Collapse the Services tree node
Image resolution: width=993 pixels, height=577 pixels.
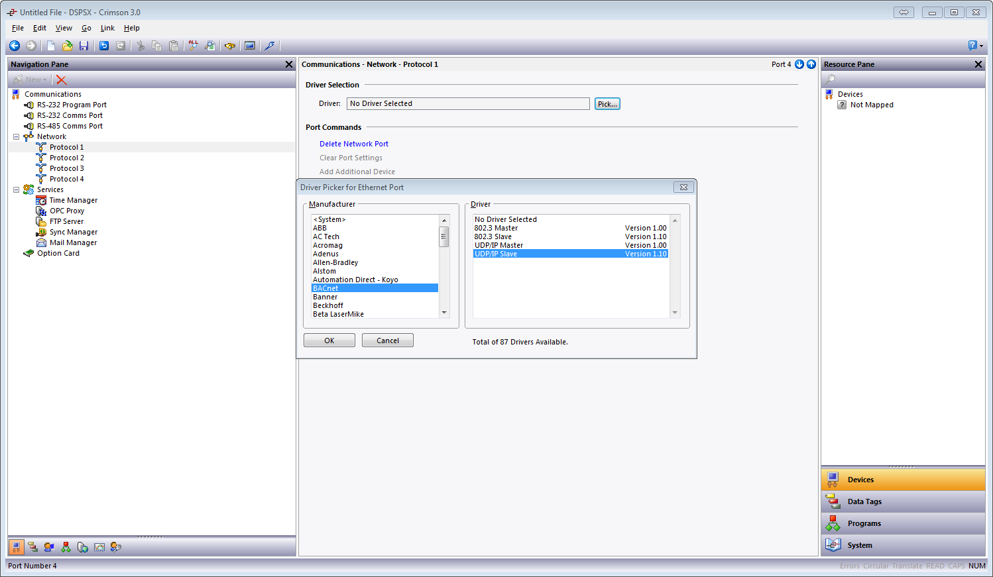pos(17,190)
